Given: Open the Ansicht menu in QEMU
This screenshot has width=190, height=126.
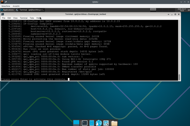Looking at the screenshot, I should click(16, 6).
